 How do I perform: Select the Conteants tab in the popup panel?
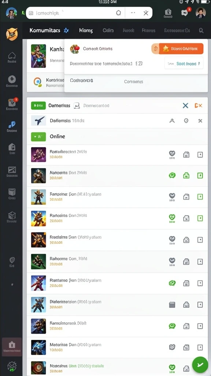[133, 82]
